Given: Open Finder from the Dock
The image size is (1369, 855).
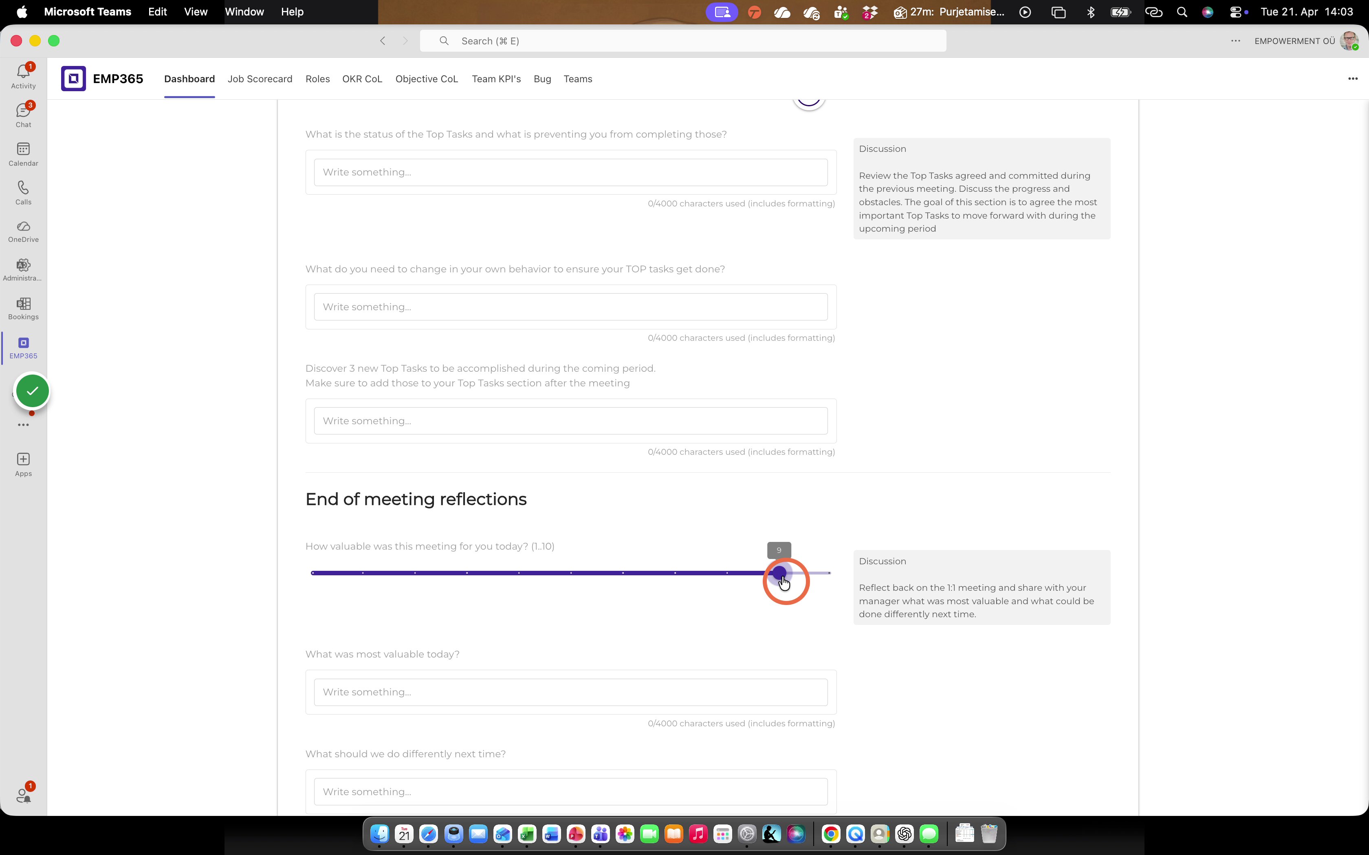Looking at the screenshot, I should 380,833.
